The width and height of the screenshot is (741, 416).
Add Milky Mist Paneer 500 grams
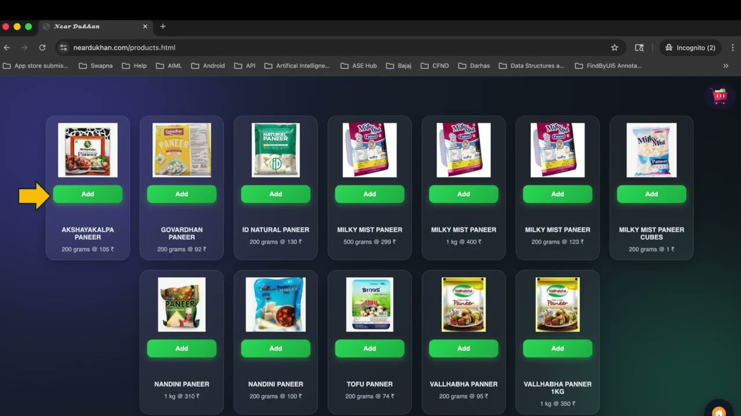pos(369,194)
